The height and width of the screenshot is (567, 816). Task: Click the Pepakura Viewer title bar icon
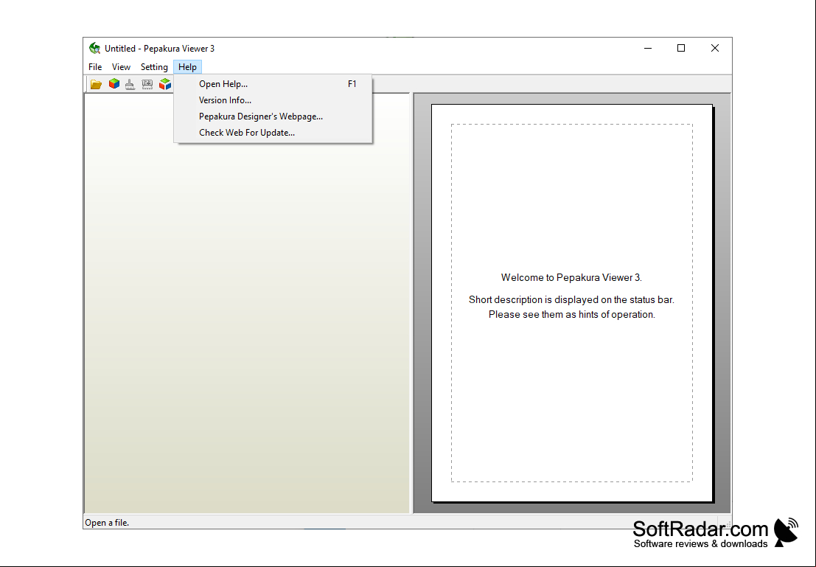pos(94,48)
